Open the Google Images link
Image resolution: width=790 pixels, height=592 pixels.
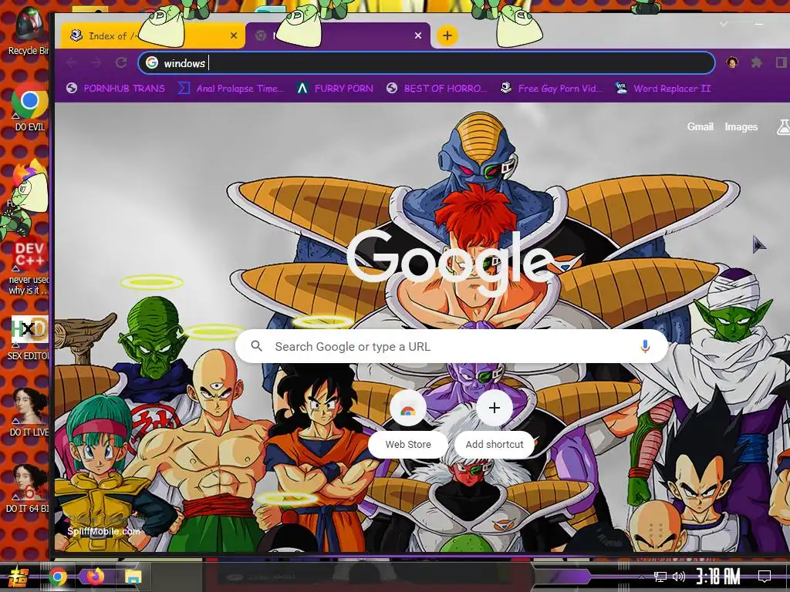(741, 127)
